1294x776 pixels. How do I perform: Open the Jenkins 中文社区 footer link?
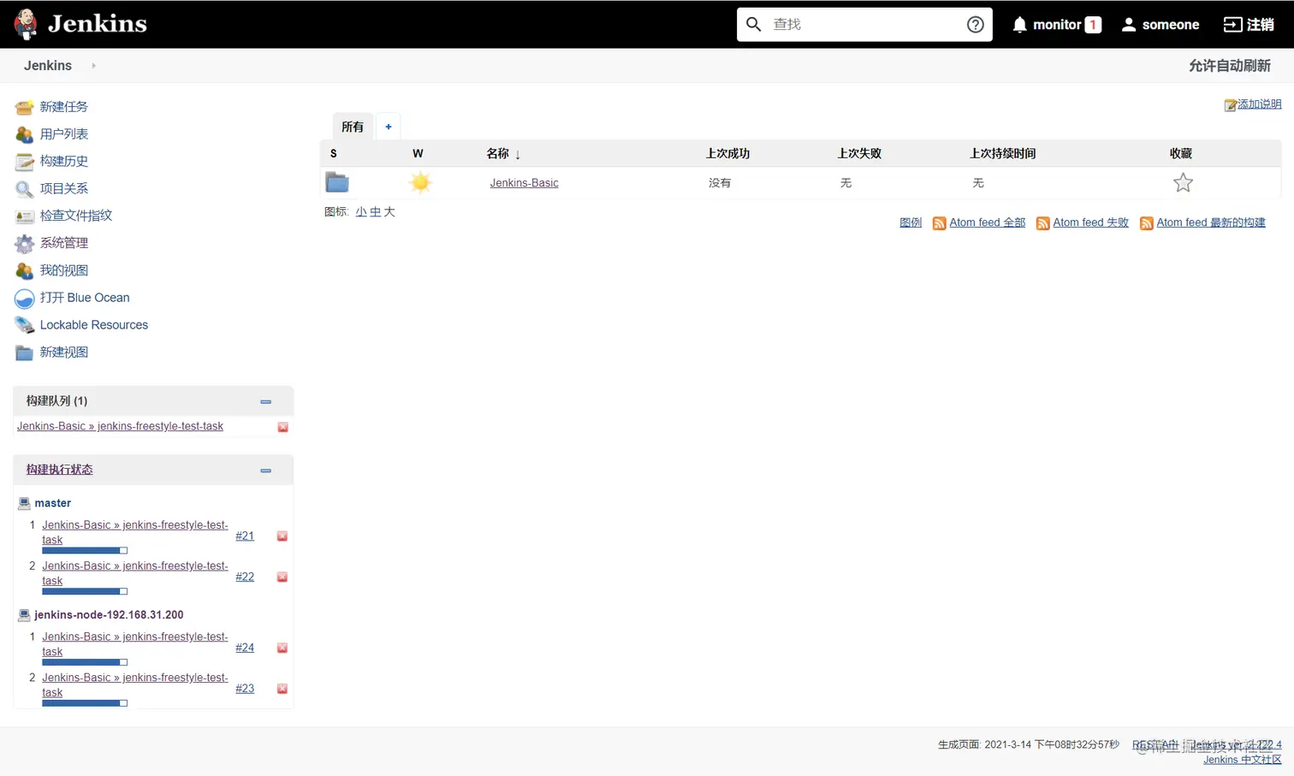coord(1242,760)
